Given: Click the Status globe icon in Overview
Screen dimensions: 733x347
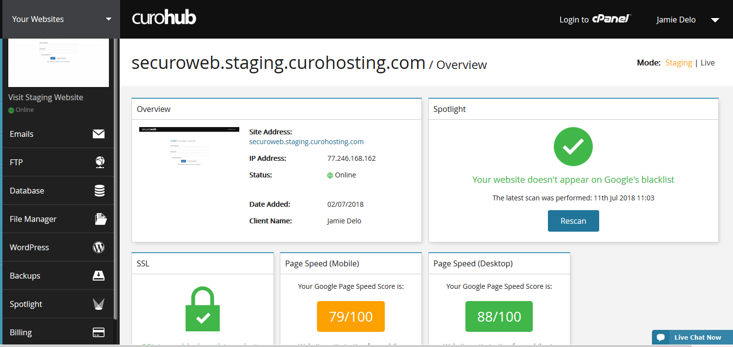Looking at the screenshot, I should pyautogui.click(x=330, y=175).
